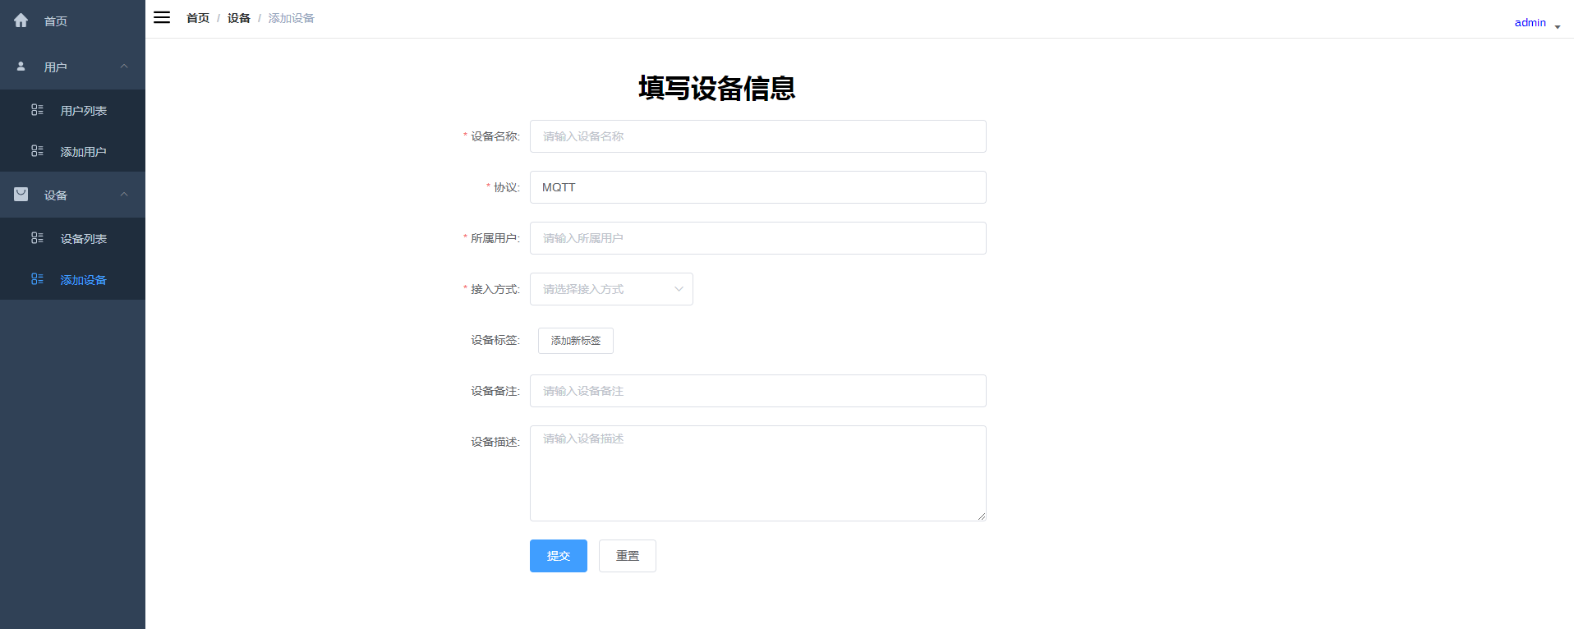Click 设备 in the breadcrumb
The width and height of the screenshot is (1574, 629).
[x=239, y=18]
